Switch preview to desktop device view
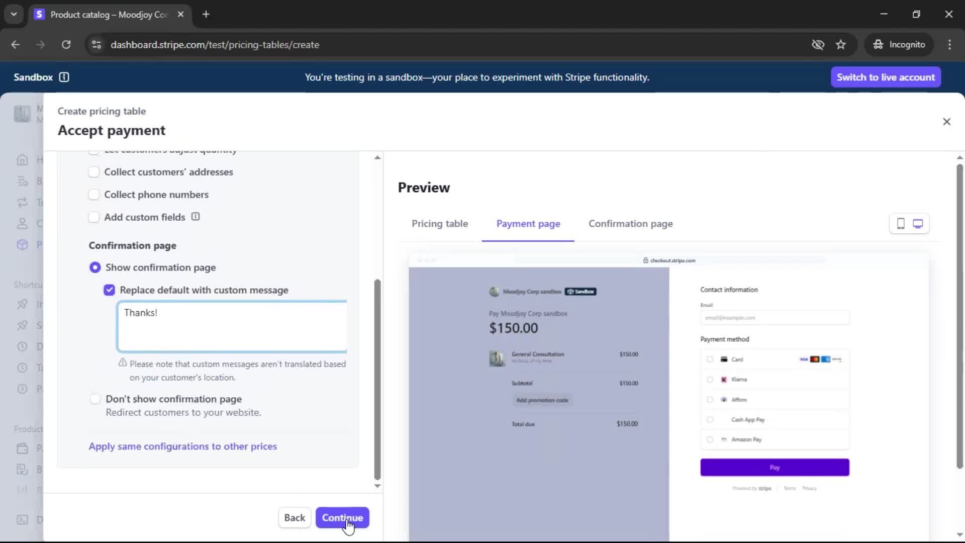 coord(918,224)
